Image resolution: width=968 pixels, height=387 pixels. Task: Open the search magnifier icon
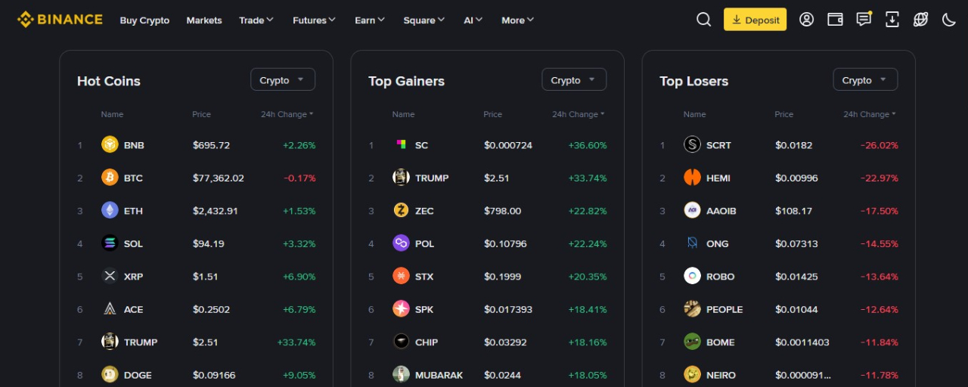pos(703,20)
